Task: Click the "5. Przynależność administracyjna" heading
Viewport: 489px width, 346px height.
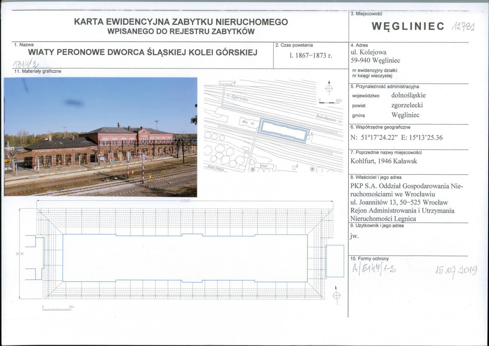Action: tap(385, 86)
